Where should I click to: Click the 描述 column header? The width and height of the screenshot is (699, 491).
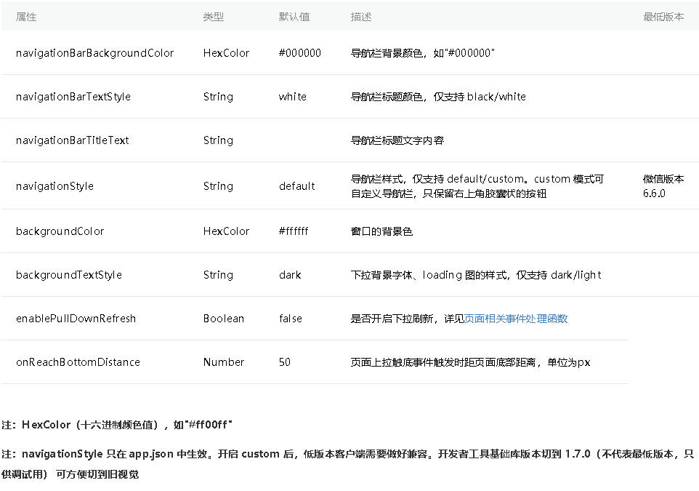[x=361, y=17]
